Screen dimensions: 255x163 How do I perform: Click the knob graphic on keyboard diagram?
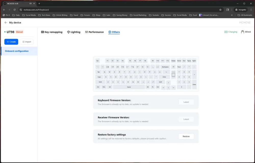(x=173, y=74)
